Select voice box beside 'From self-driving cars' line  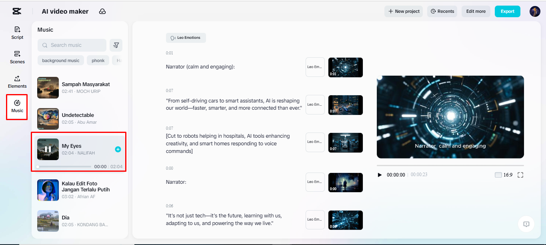pyautogui.click(x=315, y=105)
